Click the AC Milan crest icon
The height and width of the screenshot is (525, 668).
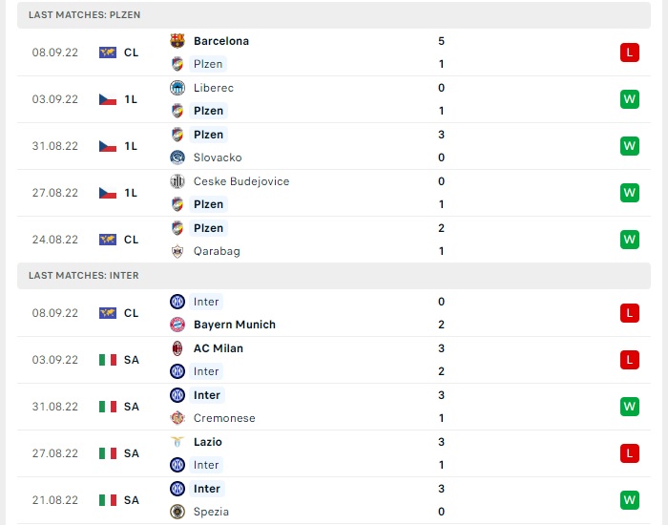tap(177, 348)
